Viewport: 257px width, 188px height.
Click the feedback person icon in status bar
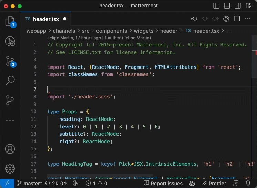[236, 184]
